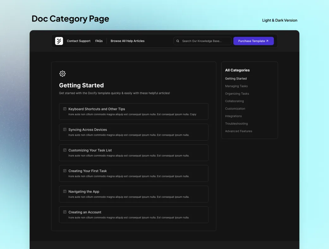Click the Customizing Your Task List icon

click(65, 150)
